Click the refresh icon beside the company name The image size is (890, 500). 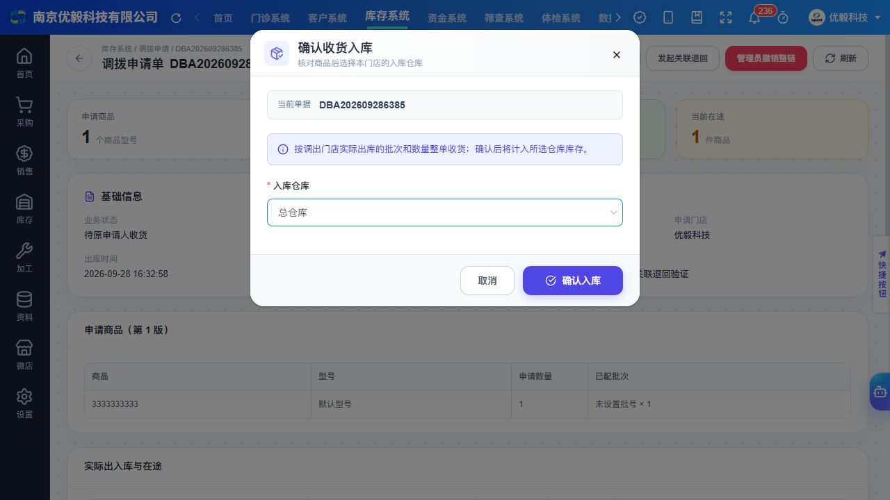point(176,18)
